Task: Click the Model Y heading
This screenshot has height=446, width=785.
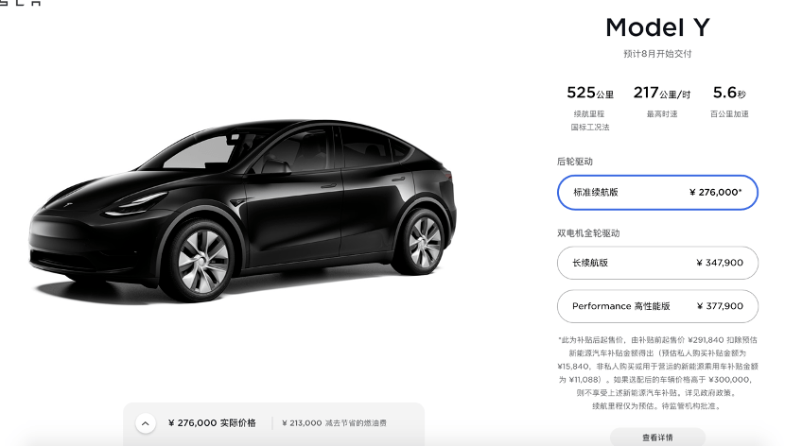Action: [x=657, y=27]
